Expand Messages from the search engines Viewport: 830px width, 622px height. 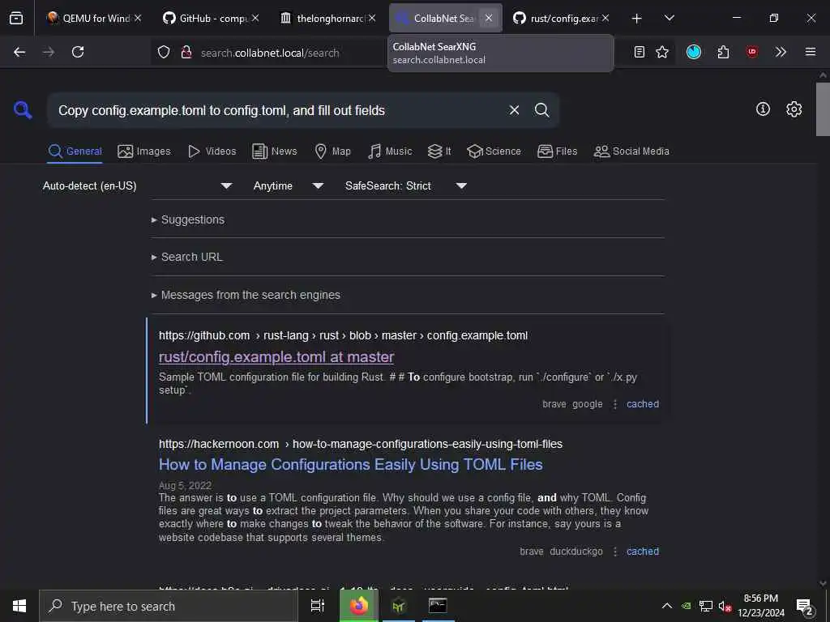coord(246,295)
